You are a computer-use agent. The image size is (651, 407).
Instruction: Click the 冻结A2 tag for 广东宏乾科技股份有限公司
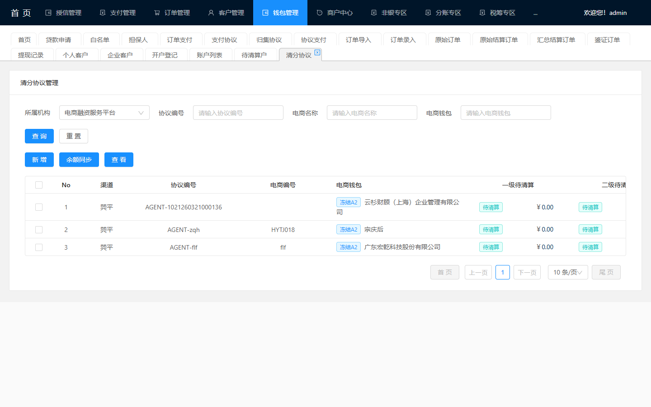pyautogui.click(x=349, y=247)
